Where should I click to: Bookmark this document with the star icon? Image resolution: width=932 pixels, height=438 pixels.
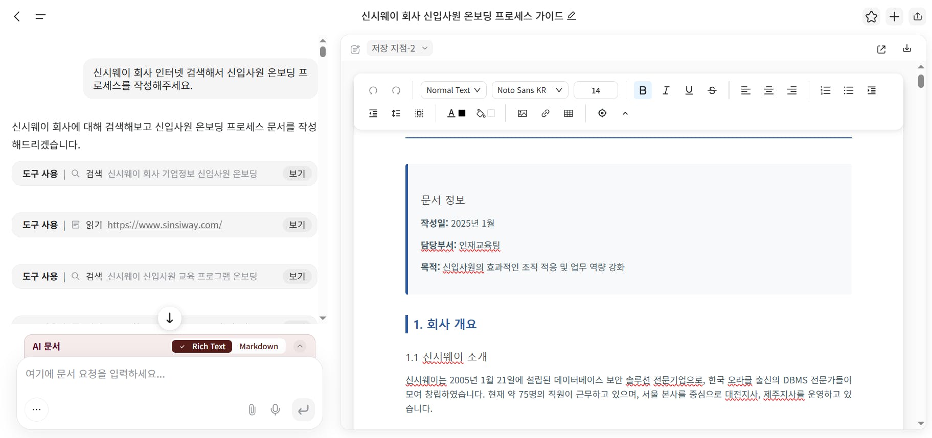[871, 16]
